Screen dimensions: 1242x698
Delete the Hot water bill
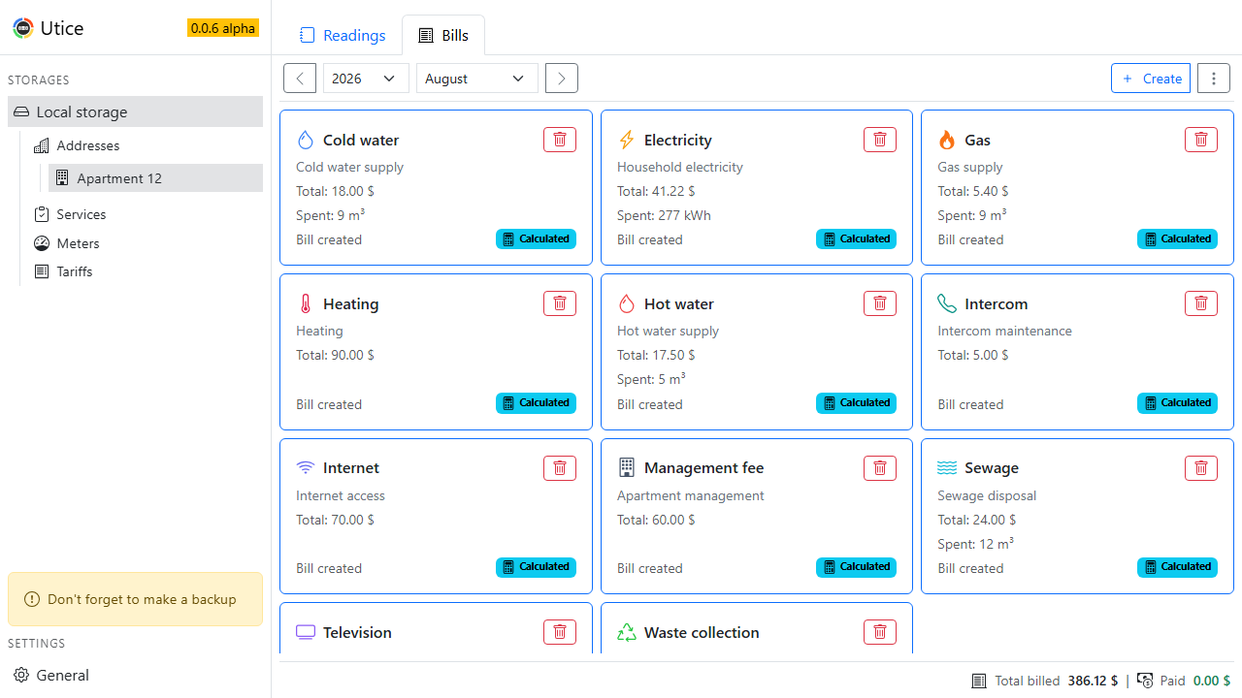click(880, 303)
